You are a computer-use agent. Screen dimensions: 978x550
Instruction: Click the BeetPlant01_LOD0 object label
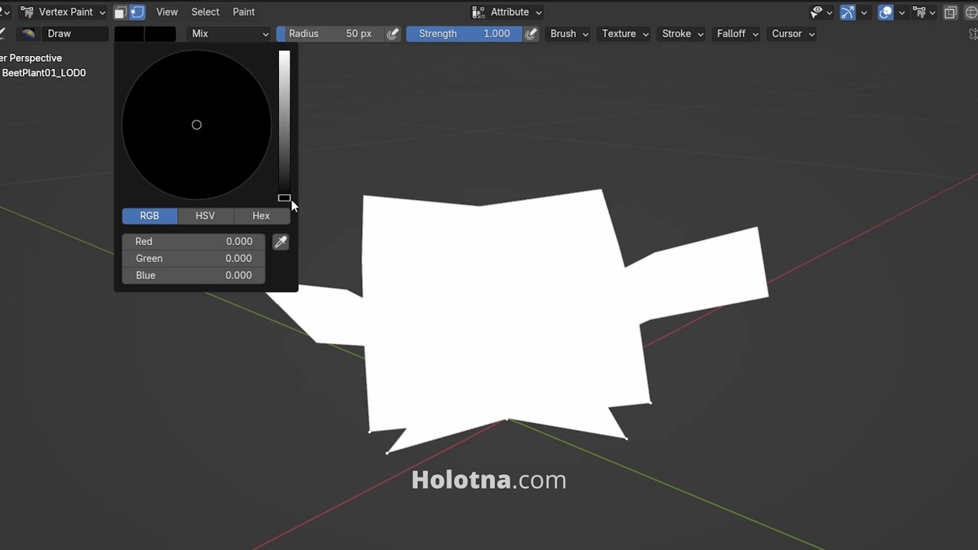click(x=44, y=73)
